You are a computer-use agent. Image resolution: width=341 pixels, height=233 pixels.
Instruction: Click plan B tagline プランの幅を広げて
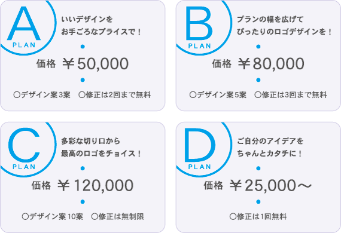270,19
